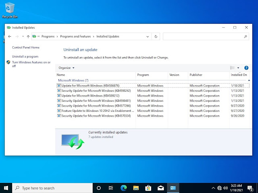Click the Installed Updates title bar icon
The image size is (258, 193).
(8, 28)
